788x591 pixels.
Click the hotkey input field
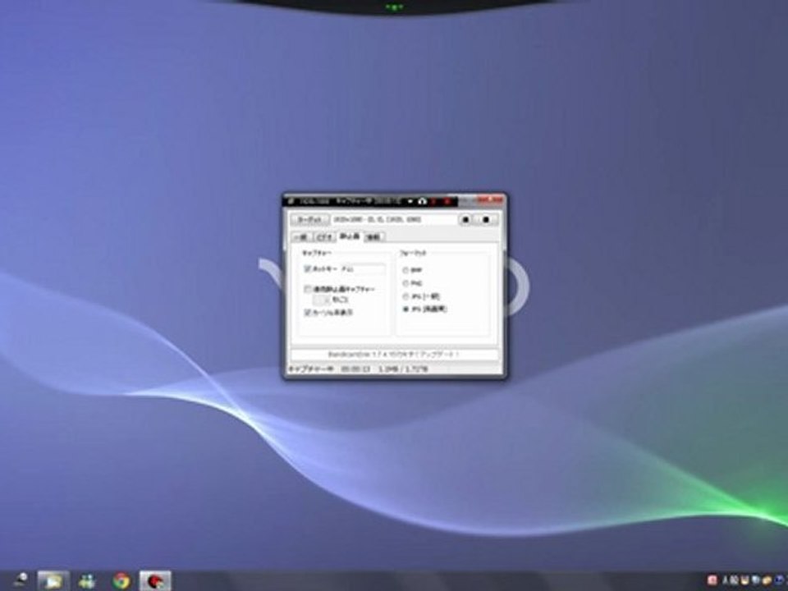363,269
